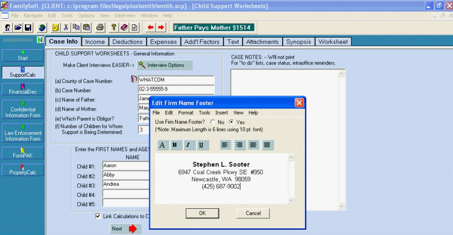Image resolution: width=453 pixels, height=235 pixels.
Task: Open the Navigate menu in main menu bar
Action: [33, 16]
